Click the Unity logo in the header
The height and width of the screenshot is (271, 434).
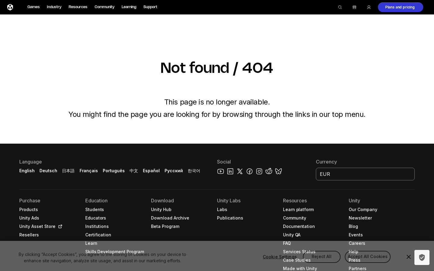pos(10,7)
